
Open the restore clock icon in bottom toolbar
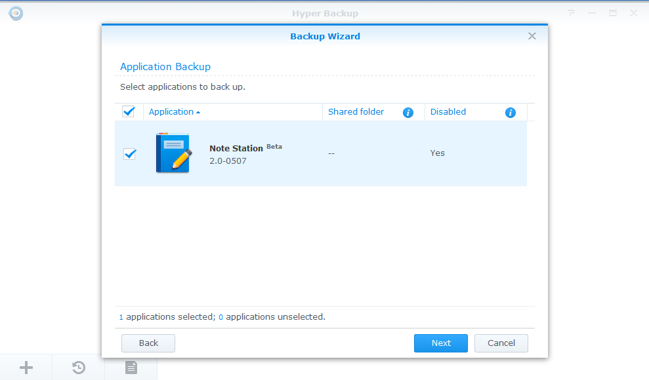[x=79, y=367]
